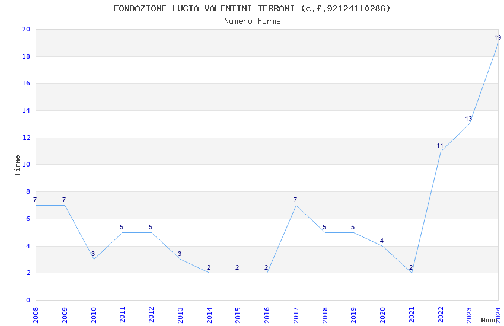This screenshot has width=504, height=326.
Task: Select the 2011 year label on x-axis
Action: 122,315
